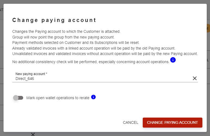The height and width of the screenshot is (136, 210).
Task: Click the 'Group will now point' text line
Action: click(63, 37)
